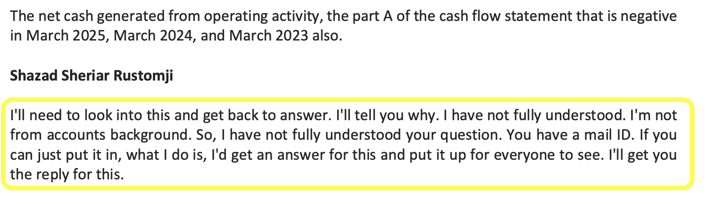Click the speaker name Shazad Sheriar Rustomji
Screen dimensions: 710x203
coord(91,76)
